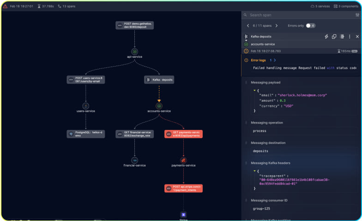Go to the next span
The height and width of the screenshot is (221, 362).
(x=282, y=25)
